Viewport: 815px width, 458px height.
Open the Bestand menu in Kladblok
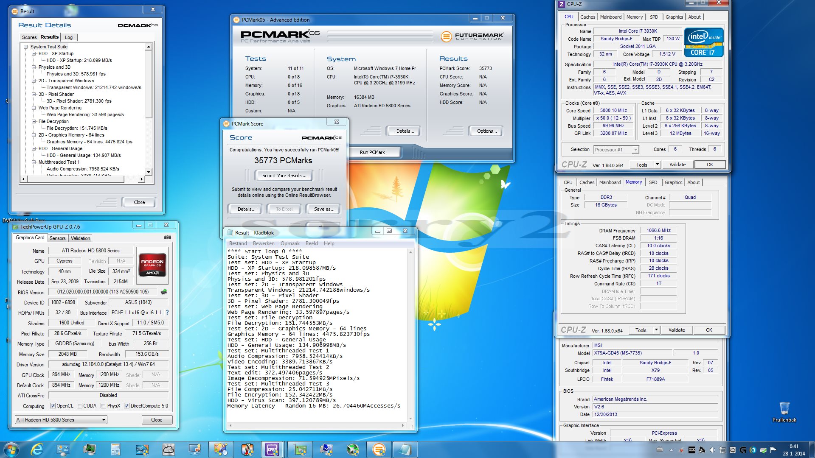[238, 243]
